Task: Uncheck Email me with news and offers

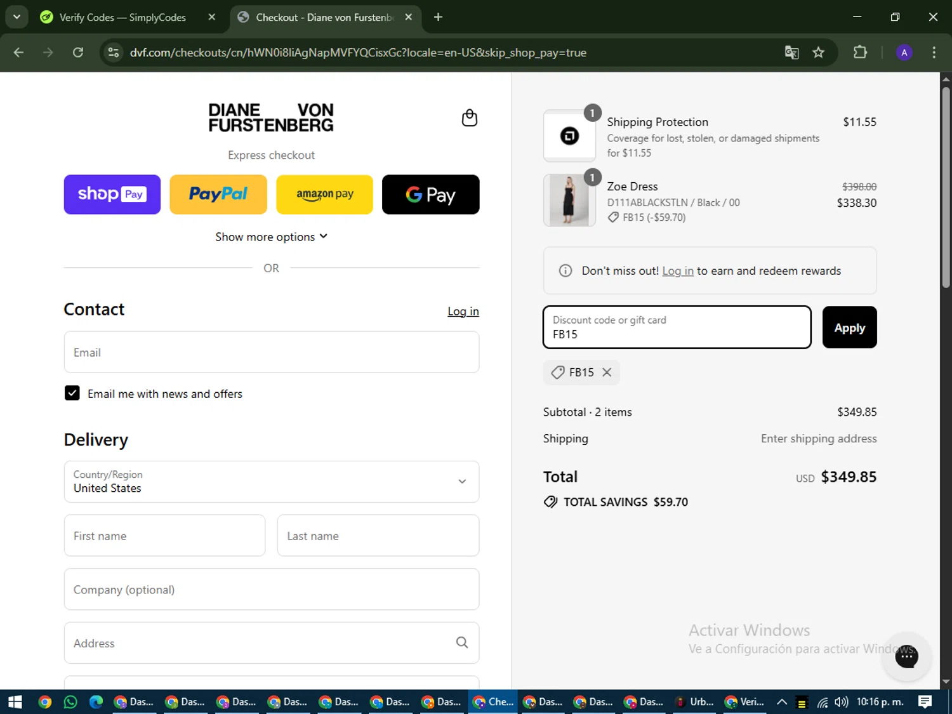Action: coord(72,393)
